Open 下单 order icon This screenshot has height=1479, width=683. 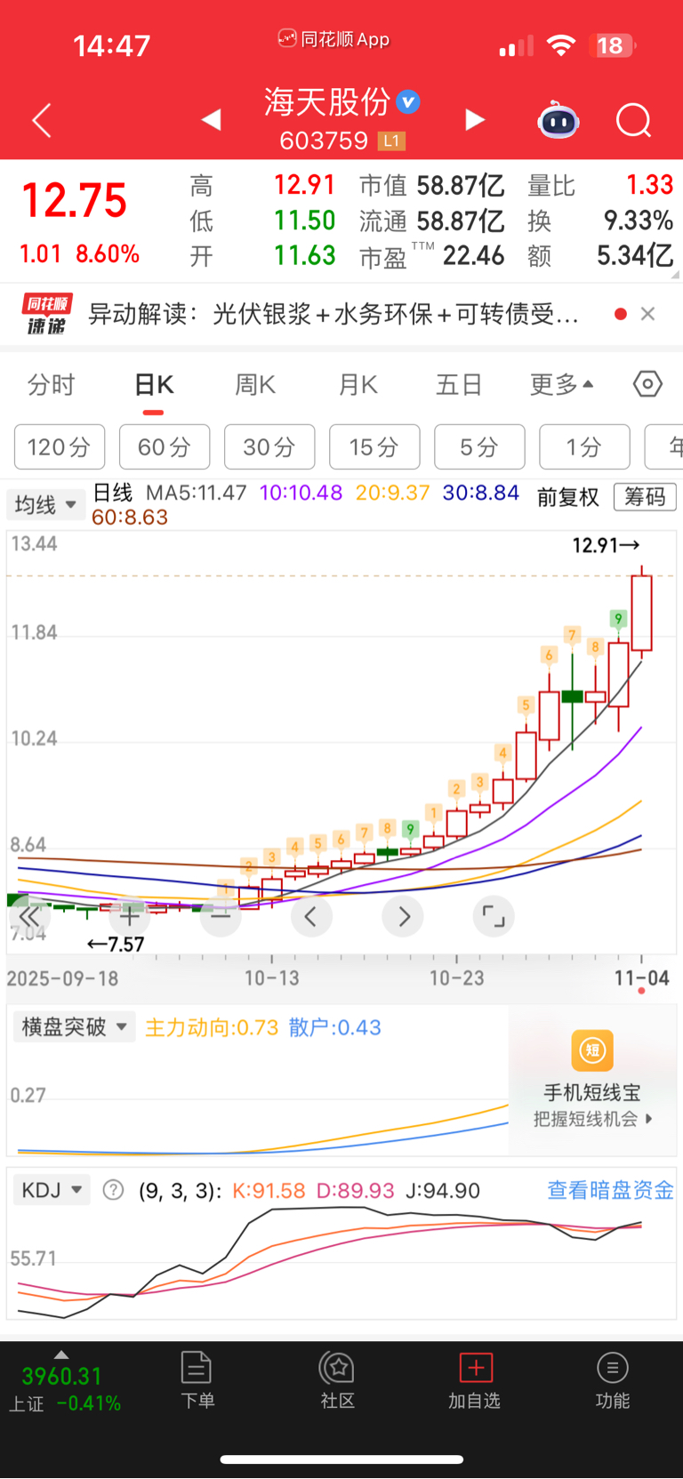click(x=197, y=1368)
